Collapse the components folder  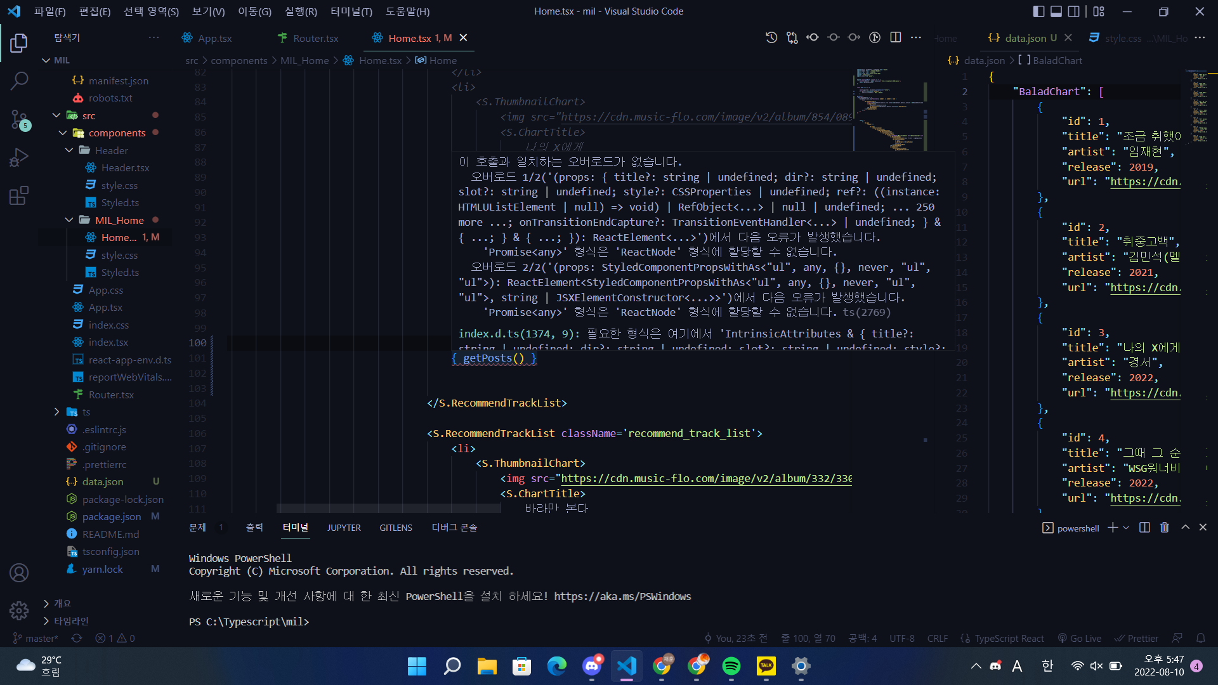pos(63,133)
